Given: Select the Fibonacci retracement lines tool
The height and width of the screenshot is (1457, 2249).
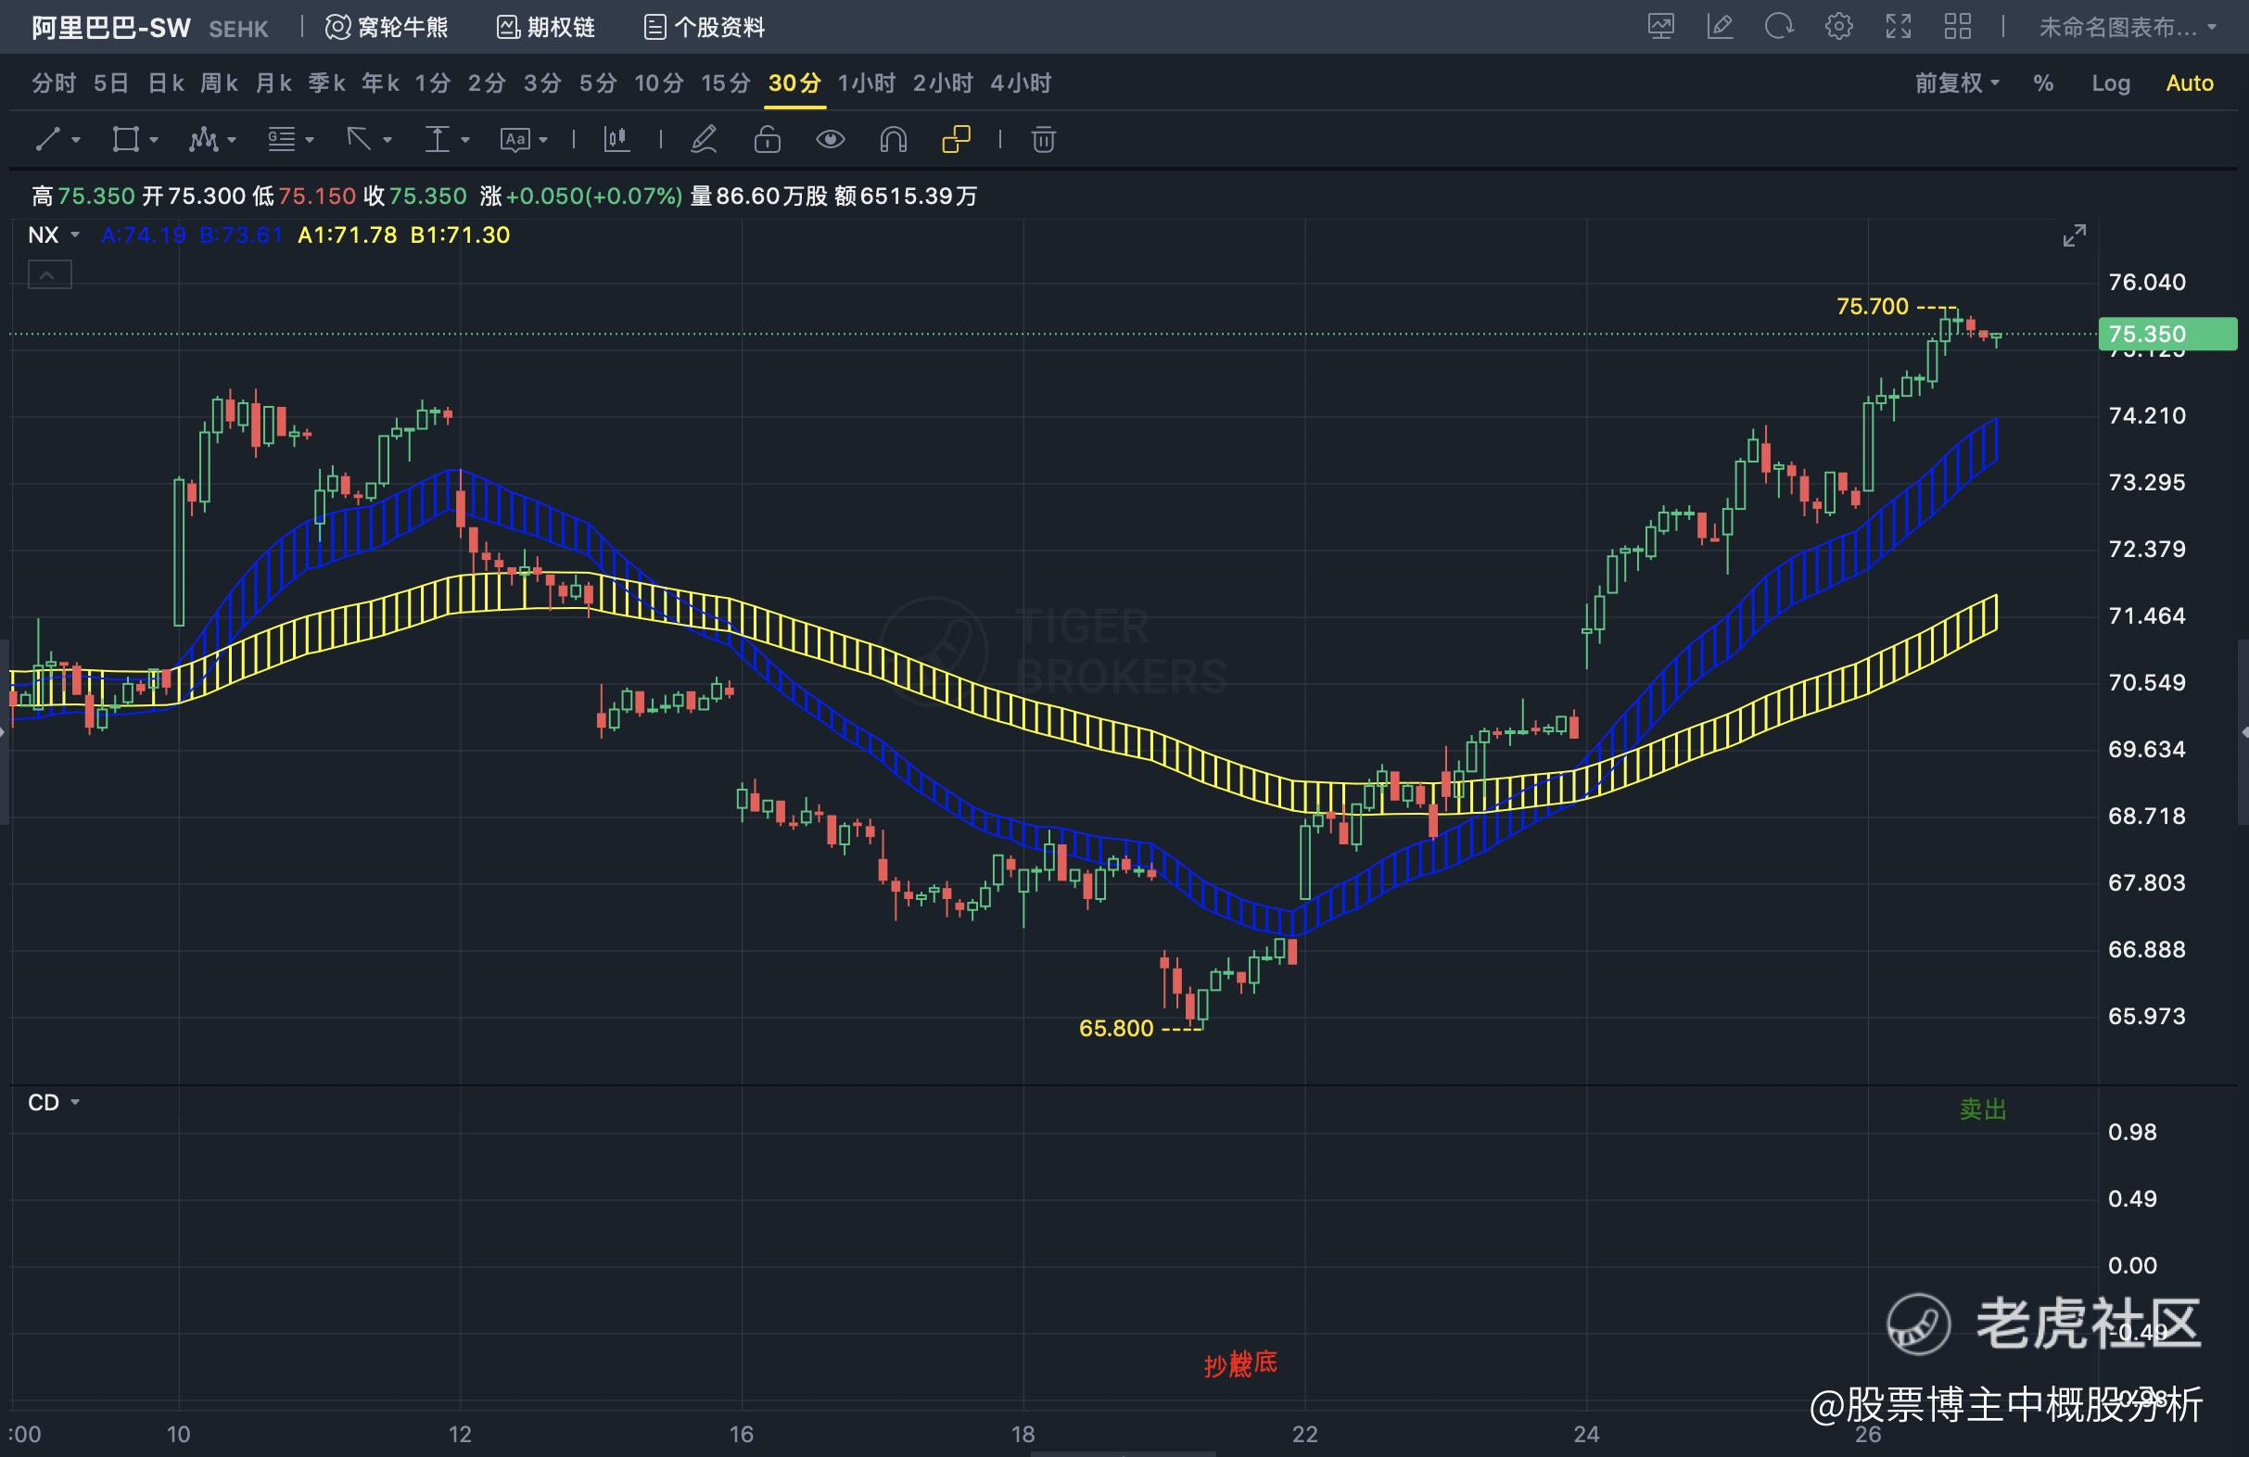Looking at the screenshot, I should [x=282, y=140].
